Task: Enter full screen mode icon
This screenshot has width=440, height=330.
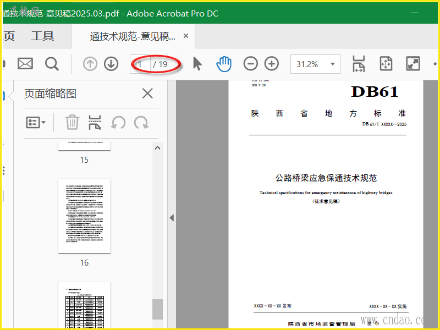Action: point(413,64)
